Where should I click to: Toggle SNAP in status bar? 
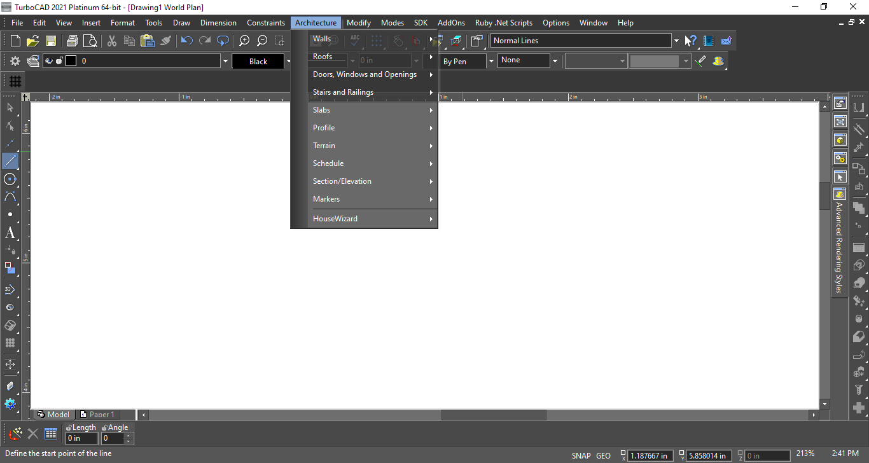click(x=581, y=455)
